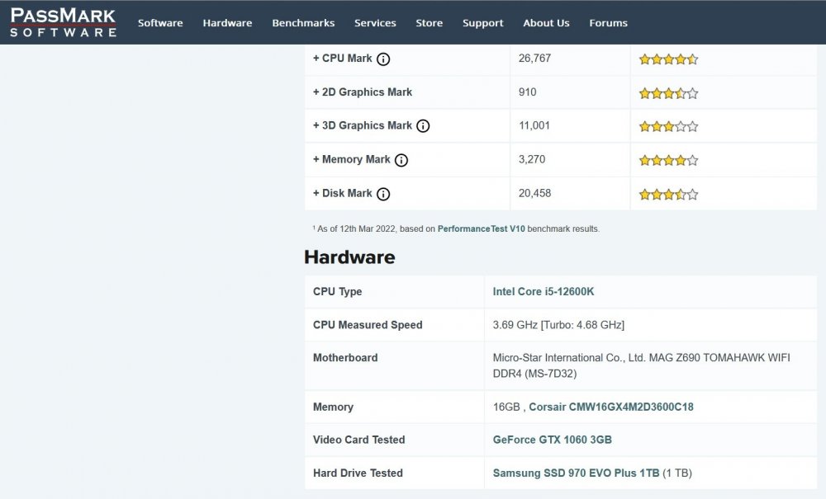Open the Hardware navigation menu
Viewport: 826px width, 499px height.
point(227,23)
